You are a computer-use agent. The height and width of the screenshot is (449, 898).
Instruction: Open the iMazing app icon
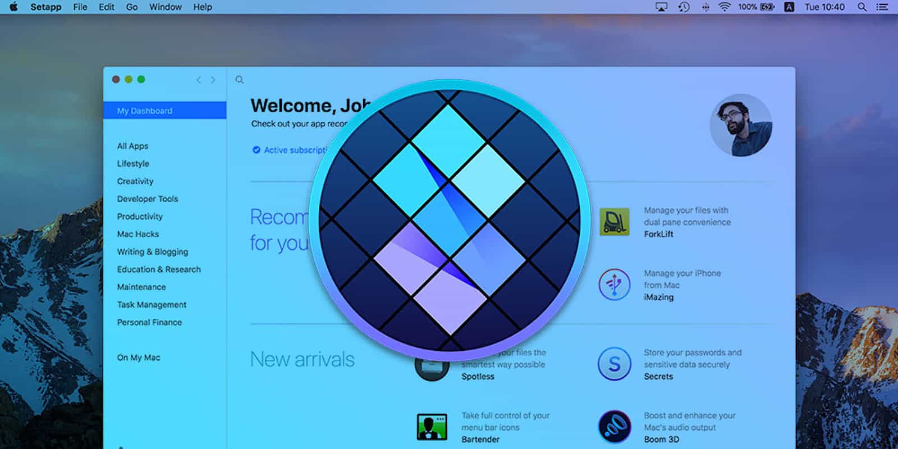pos(614,285)
